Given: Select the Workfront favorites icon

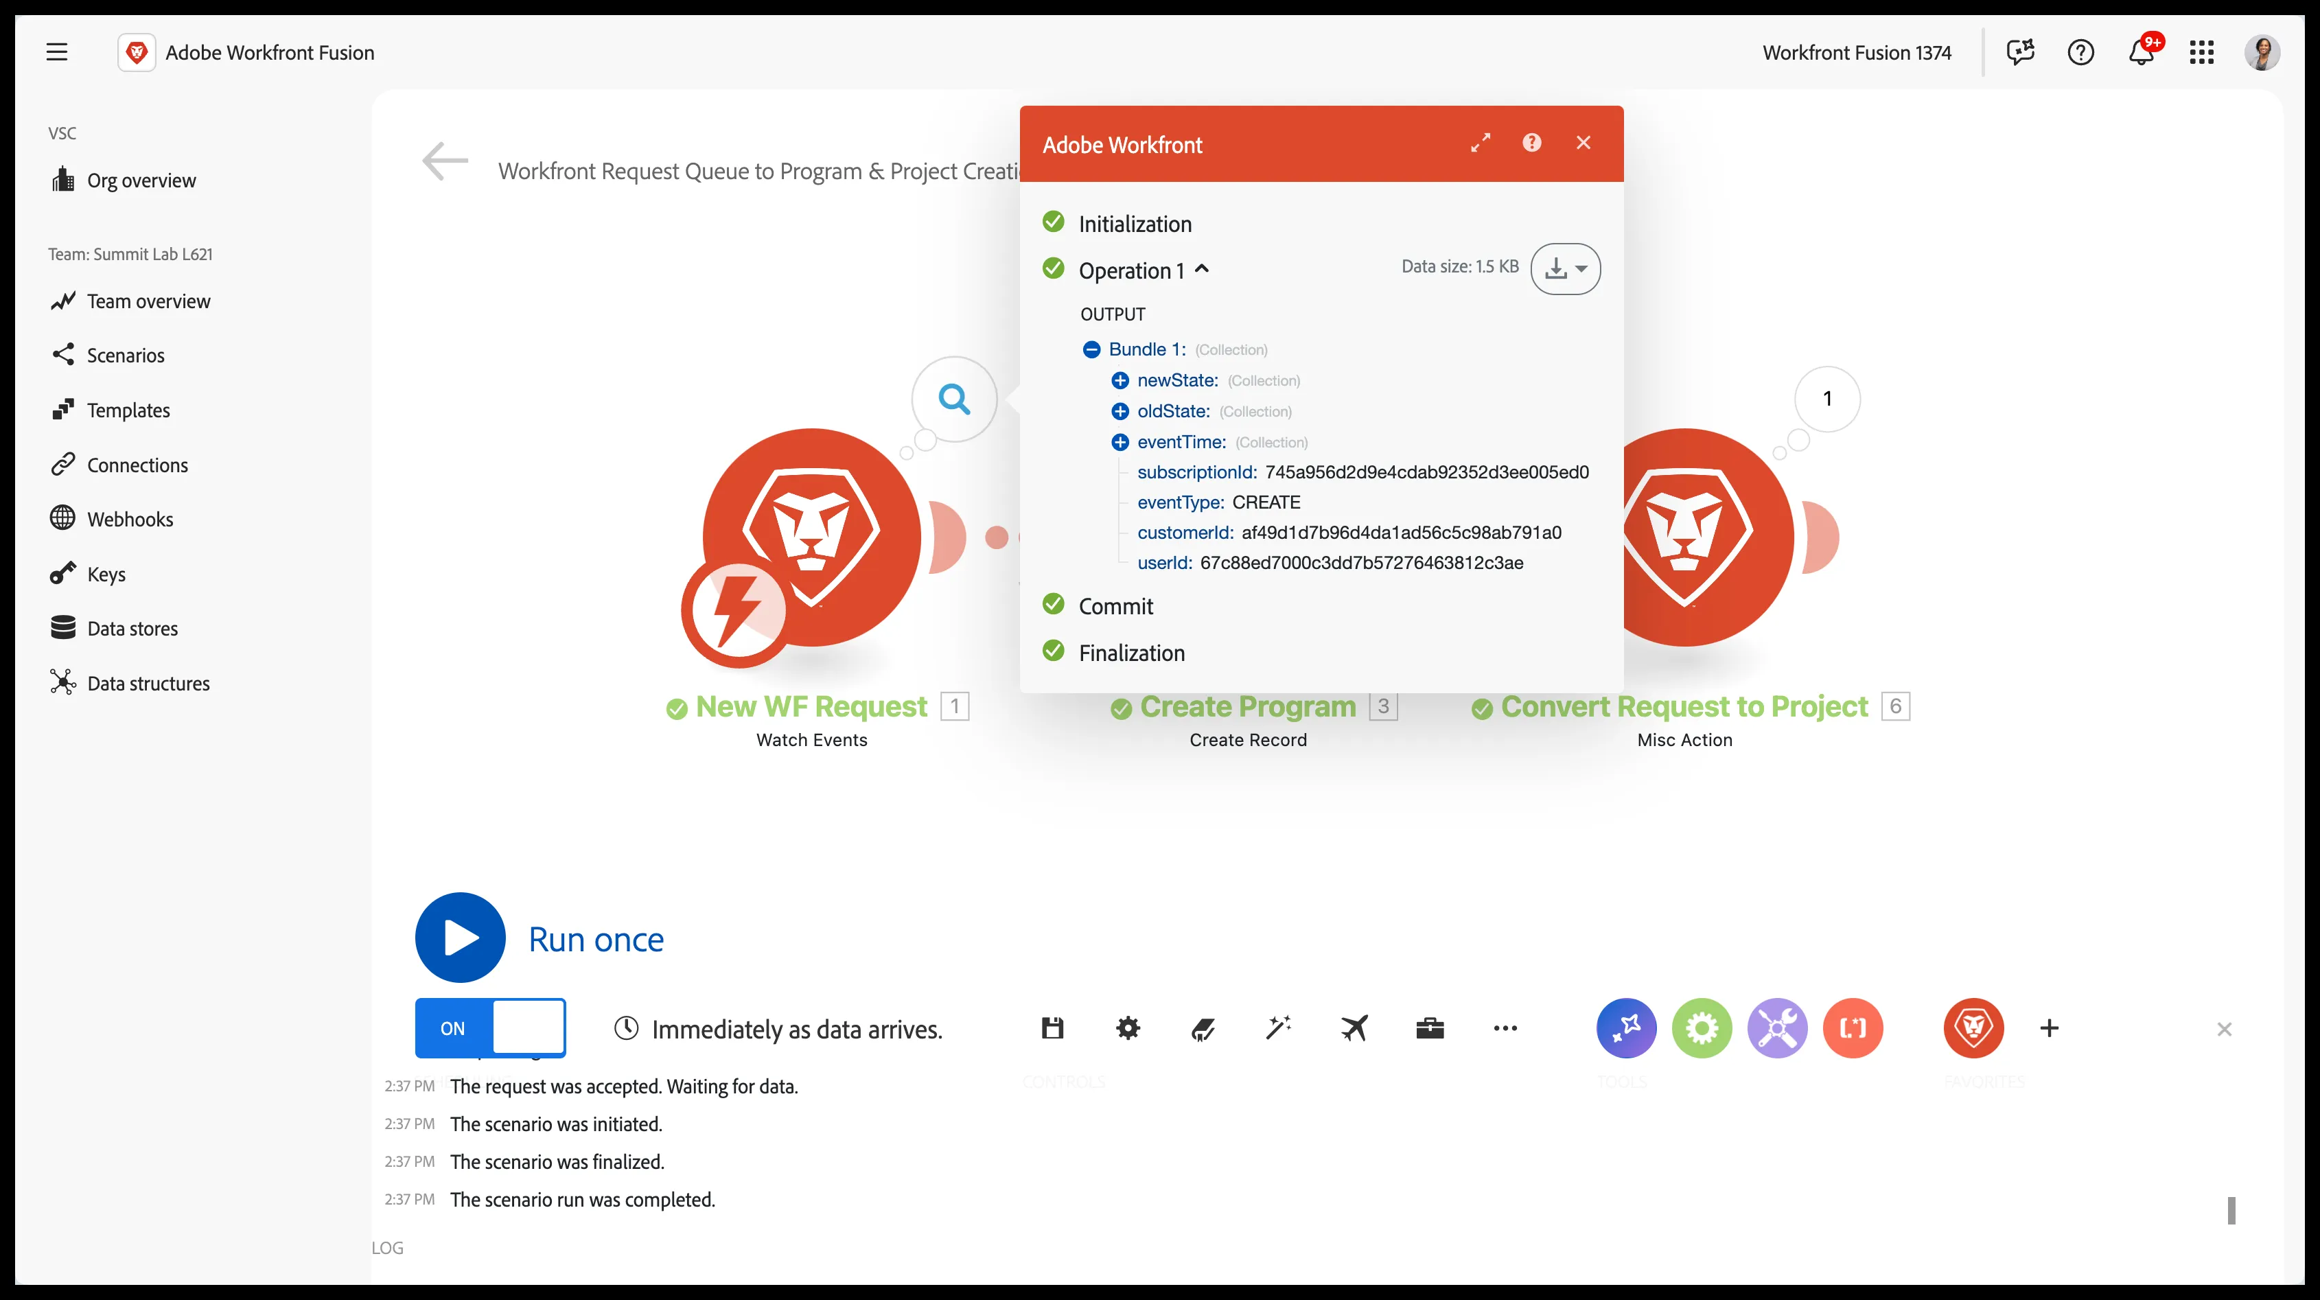Looking at the screenshot, I should pos(1973,1028).
